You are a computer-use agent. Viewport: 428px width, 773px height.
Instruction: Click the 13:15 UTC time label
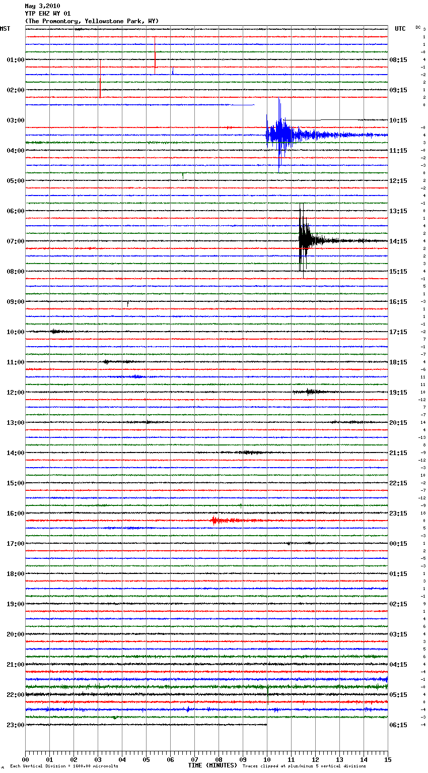pos(398,211)
